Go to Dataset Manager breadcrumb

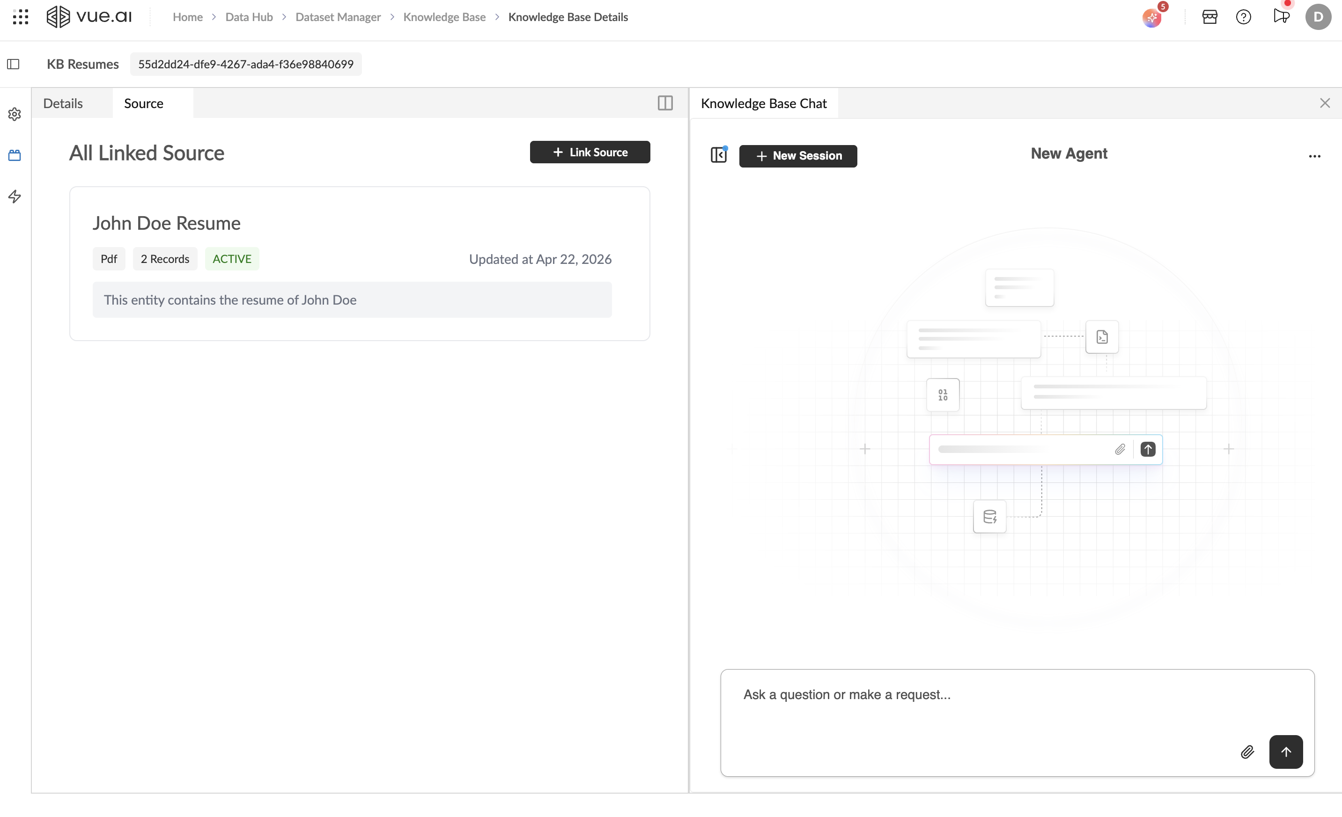click(338, 17)
